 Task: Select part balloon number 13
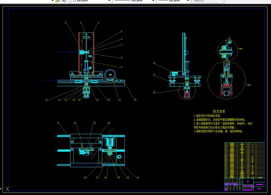pyautogui.click(x=98, y=99)
